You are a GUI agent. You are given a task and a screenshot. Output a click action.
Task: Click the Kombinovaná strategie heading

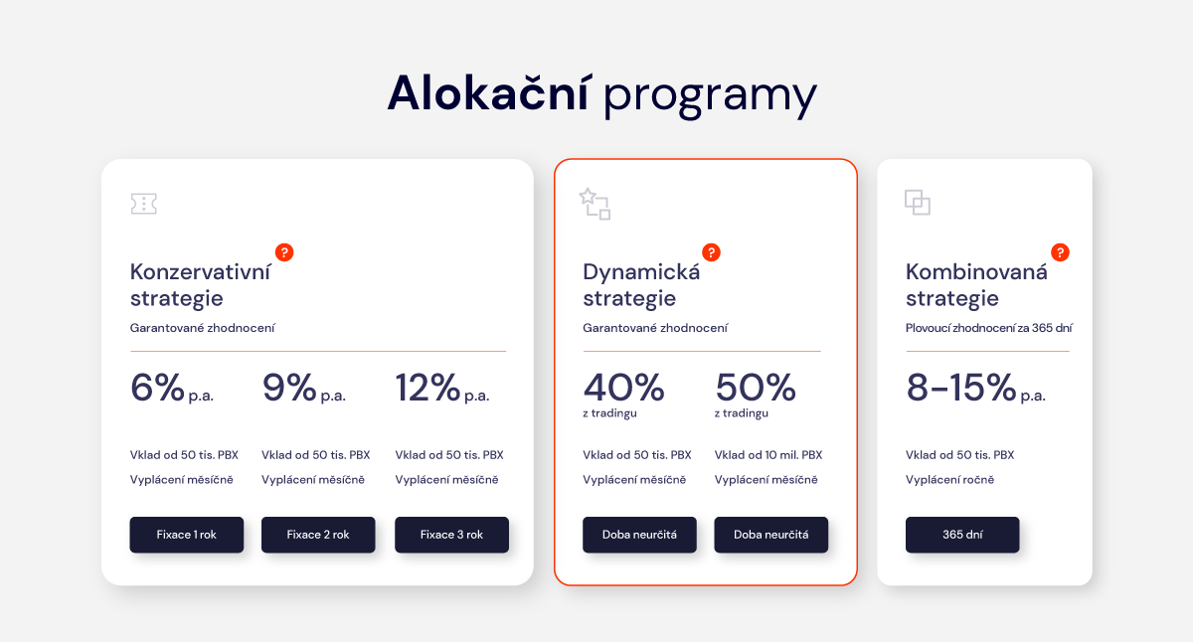click(976, 285)
